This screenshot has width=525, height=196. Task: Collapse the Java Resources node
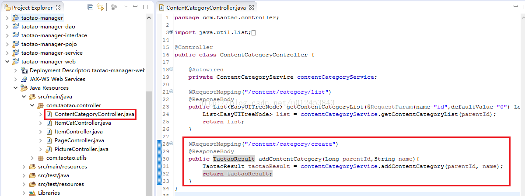click(x=15, y=88)
